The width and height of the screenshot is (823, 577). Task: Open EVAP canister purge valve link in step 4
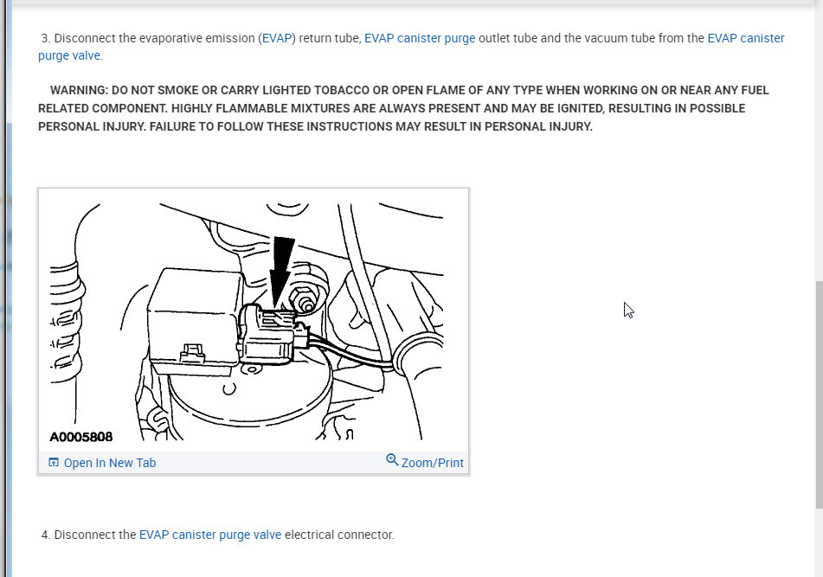point(210,535)
